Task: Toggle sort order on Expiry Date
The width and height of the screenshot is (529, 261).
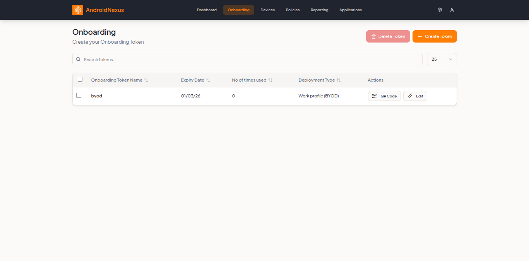Action: coord(208,80)
